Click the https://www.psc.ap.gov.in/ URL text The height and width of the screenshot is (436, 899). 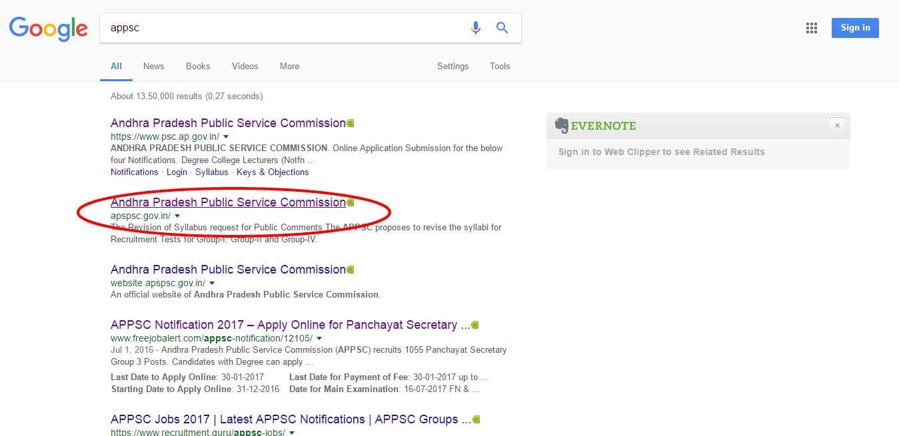click(x=165, y=136)
